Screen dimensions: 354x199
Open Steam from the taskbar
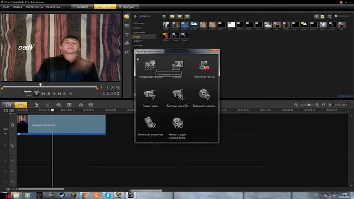click(x=62, y=195)
